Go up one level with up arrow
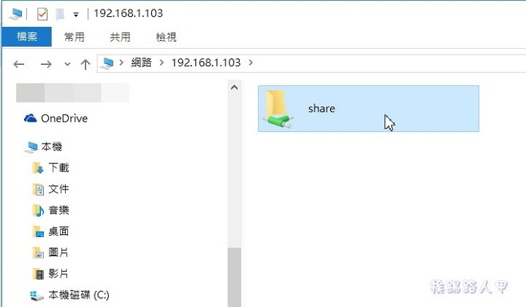Image resolution: width=526 pixels, height=307 pixels. [85, 63]
